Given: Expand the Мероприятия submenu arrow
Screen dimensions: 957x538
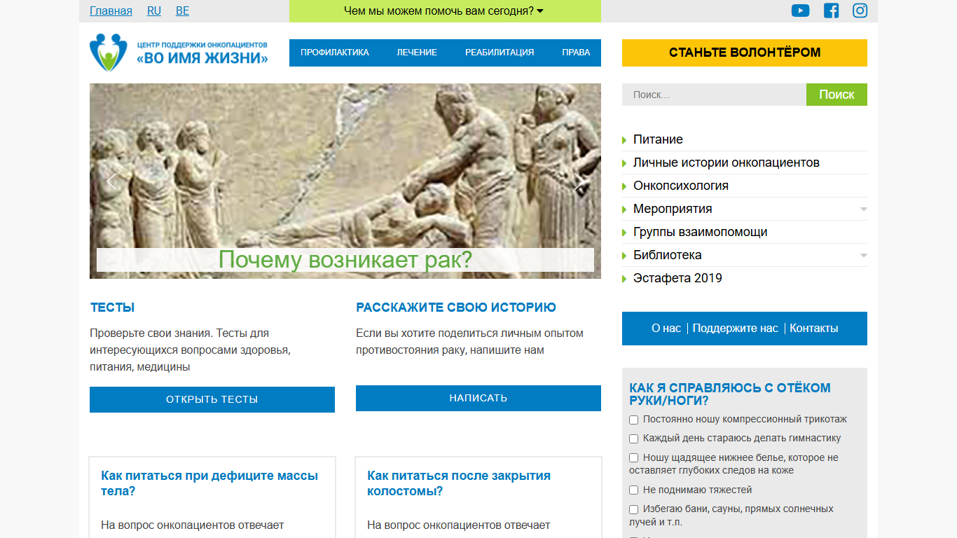Looking at the screenshot, I should point(863,209).
